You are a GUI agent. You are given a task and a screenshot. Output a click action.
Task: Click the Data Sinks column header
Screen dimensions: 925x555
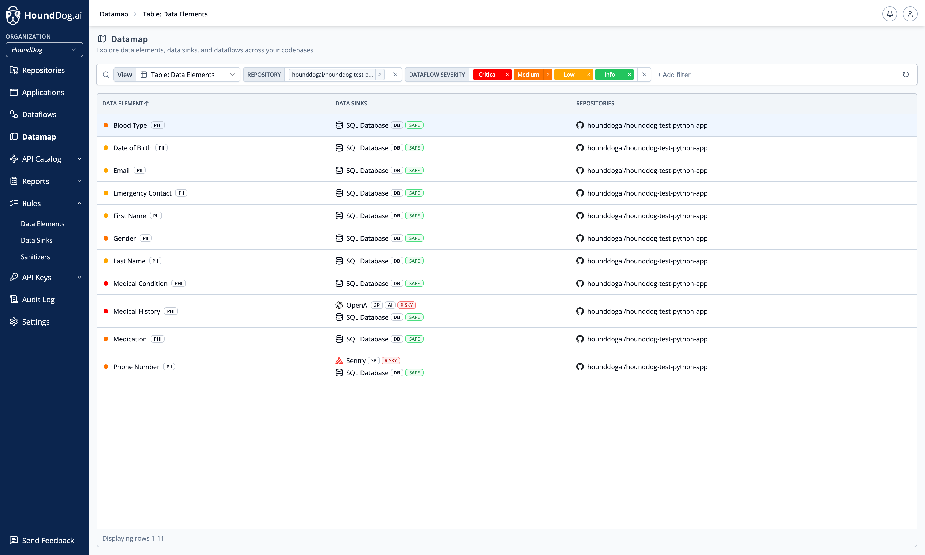tap(351, 103)
